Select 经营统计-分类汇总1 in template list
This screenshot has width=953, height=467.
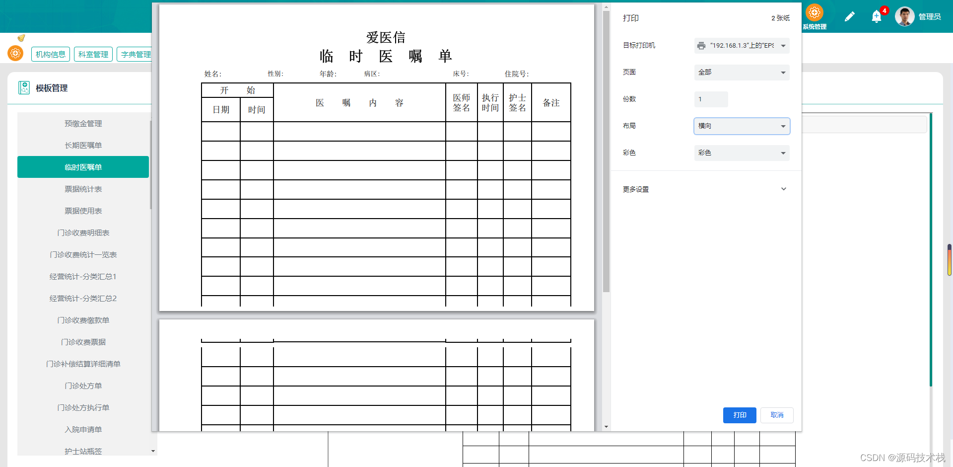83,277
